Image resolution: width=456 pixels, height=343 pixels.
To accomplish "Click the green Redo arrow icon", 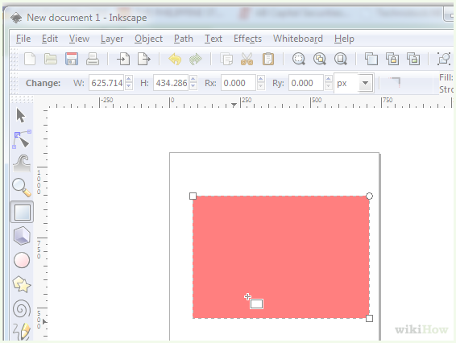I will pos(196,59).
